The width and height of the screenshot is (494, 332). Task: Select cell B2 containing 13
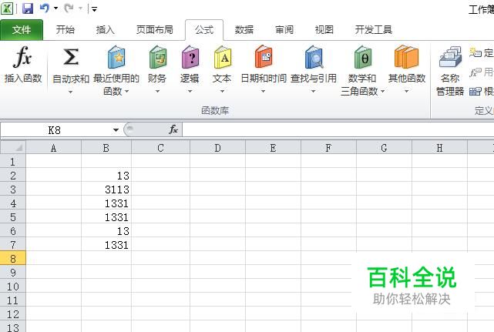[x=106, y=176]
